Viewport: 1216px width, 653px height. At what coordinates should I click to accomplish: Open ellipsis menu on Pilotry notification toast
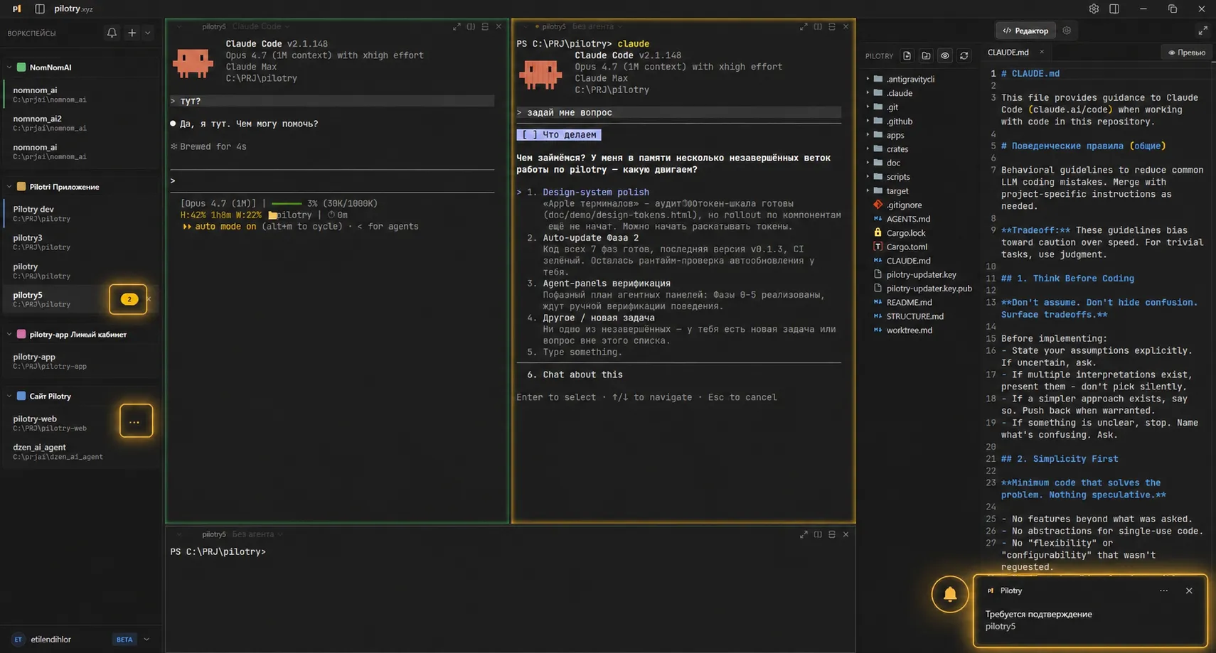point(1163,590)
